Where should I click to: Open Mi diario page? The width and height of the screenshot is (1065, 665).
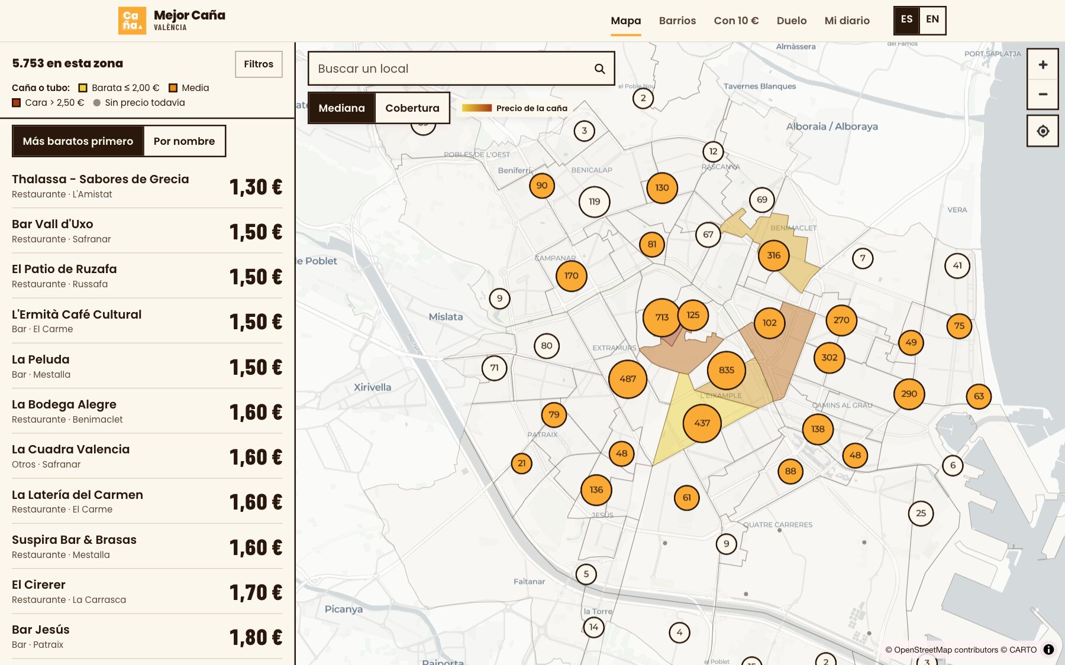[x=847, y=21]
